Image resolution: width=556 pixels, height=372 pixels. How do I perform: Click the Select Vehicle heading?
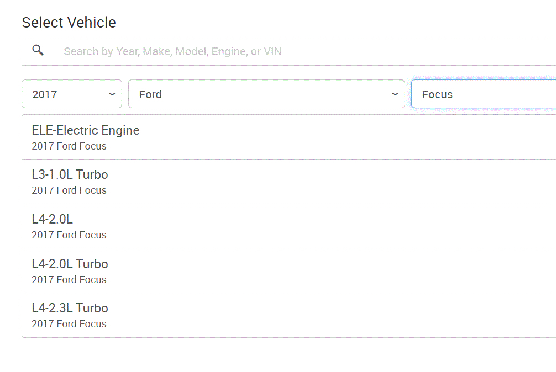[69, 23]
